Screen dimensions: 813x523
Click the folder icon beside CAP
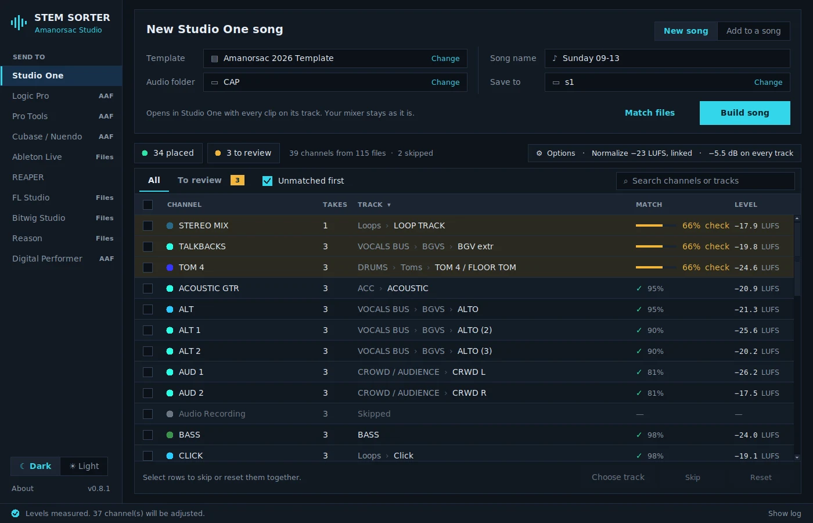coord(214,83)
